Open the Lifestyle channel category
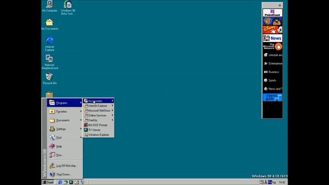 (x=272, y=55)
